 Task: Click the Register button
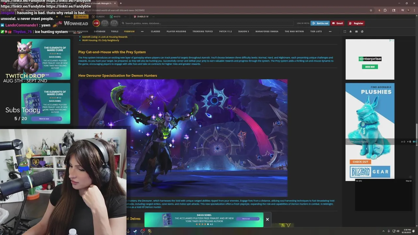[356, 23]
